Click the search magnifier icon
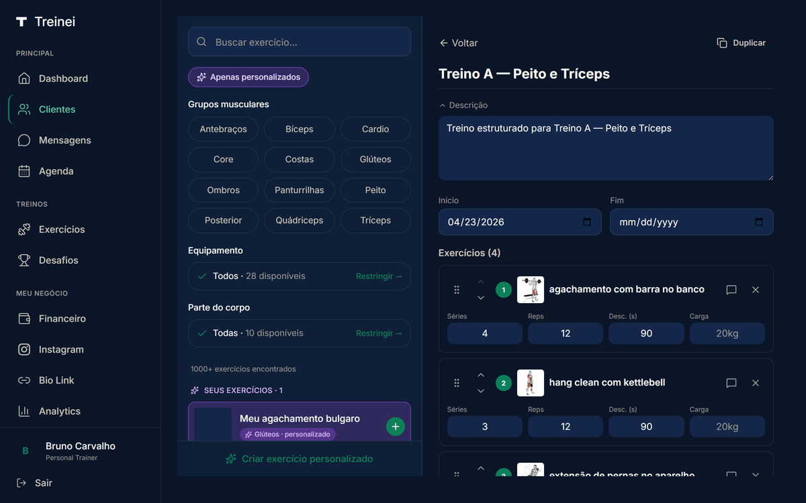 201,42
